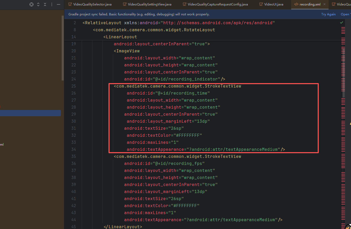Click the Gradle project sync failed message
The width and height of the screenshot is (351, 229).
[139, 14]
